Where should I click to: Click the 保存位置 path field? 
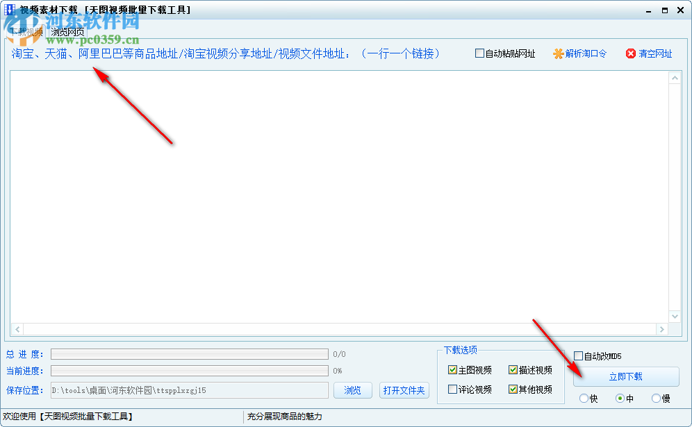click(x=190, y=390)
